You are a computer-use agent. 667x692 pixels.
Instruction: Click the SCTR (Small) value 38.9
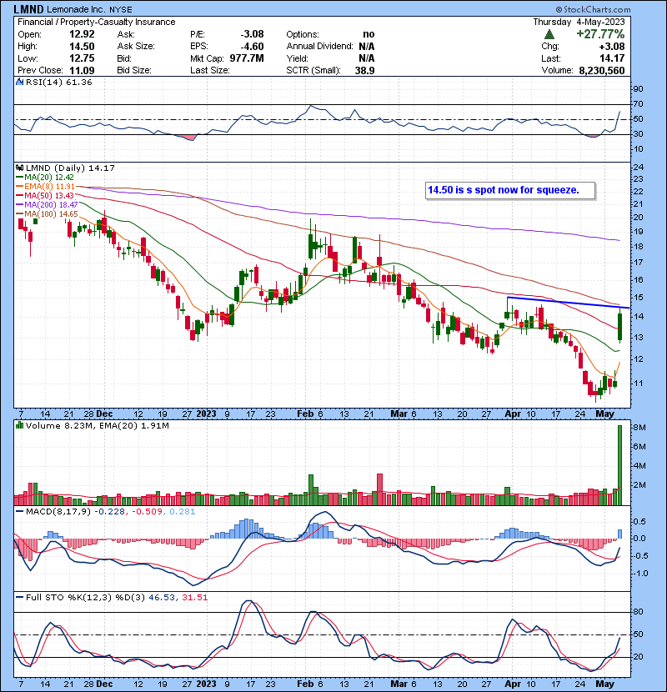(364, 70)
